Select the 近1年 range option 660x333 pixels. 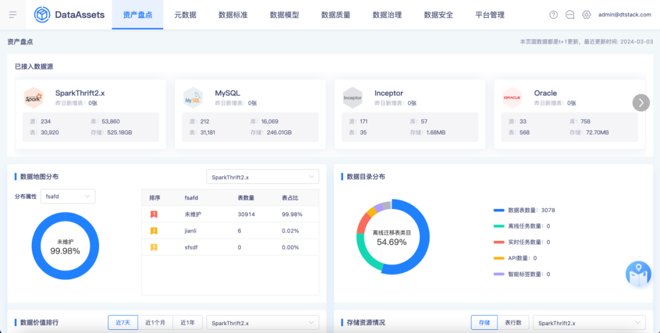(x=188, y=323)
